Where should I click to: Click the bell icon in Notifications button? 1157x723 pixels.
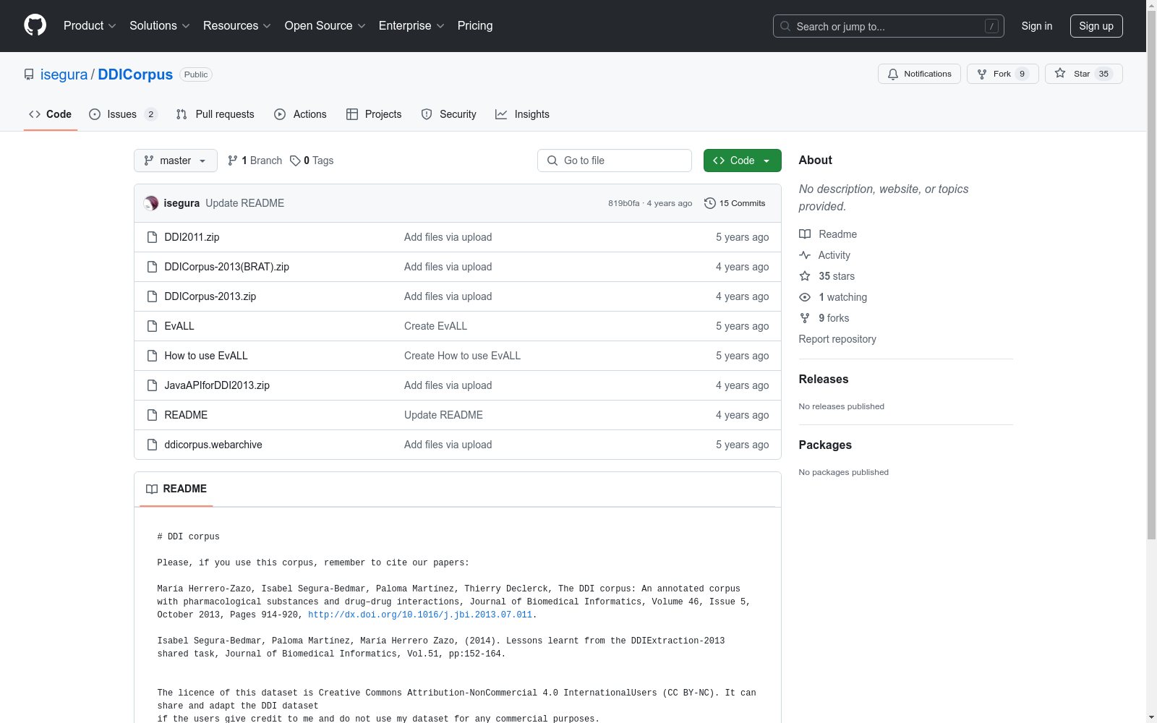[x=893, y=74]
